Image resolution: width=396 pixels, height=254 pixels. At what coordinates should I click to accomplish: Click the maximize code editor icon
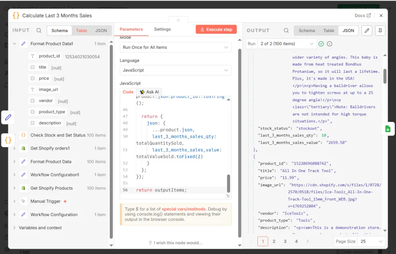pyautogui.click(x=228, y=196)
